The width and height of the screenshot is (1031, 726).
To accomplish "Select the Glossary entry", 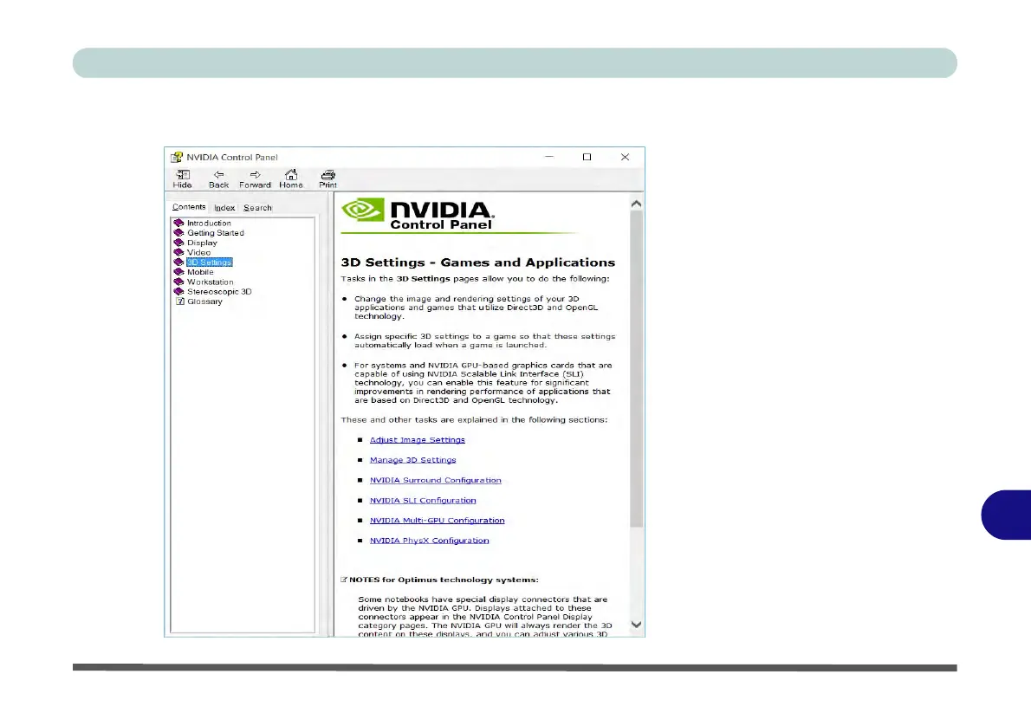I will 204,301.
